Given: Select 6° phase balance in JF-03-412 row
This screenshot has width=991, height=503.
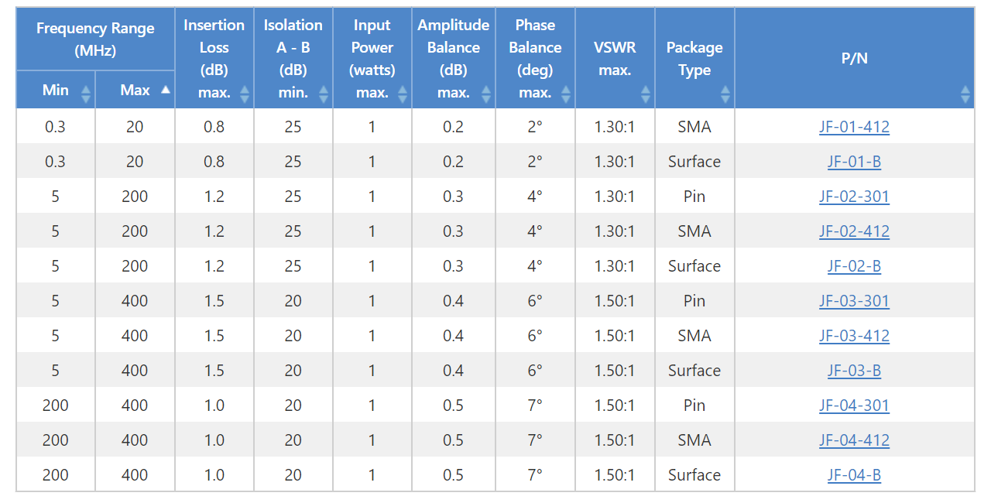Looking at the screenshot, I should 535,336.
